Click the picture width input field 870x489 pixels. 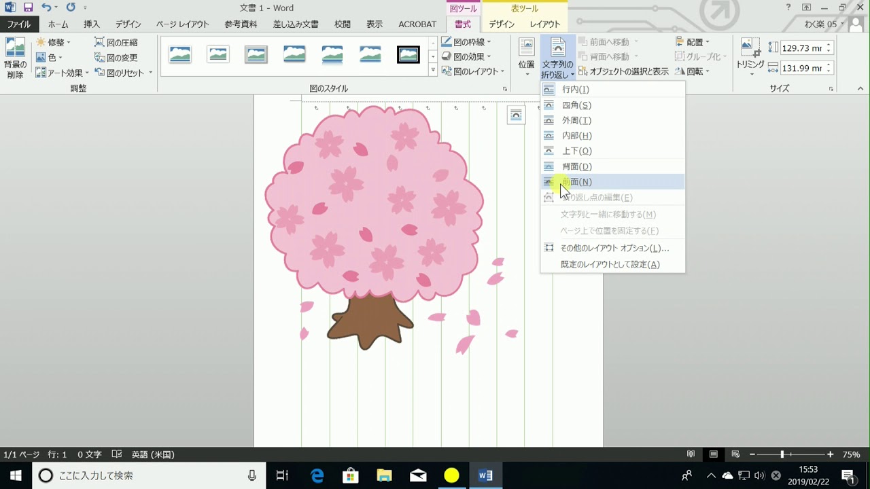tap(802, 69)
